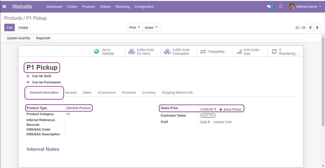Open Mitchell Admin user menu
Image resolution: width=325 pixels, height=168 pixels.
(x=305, y=7)
